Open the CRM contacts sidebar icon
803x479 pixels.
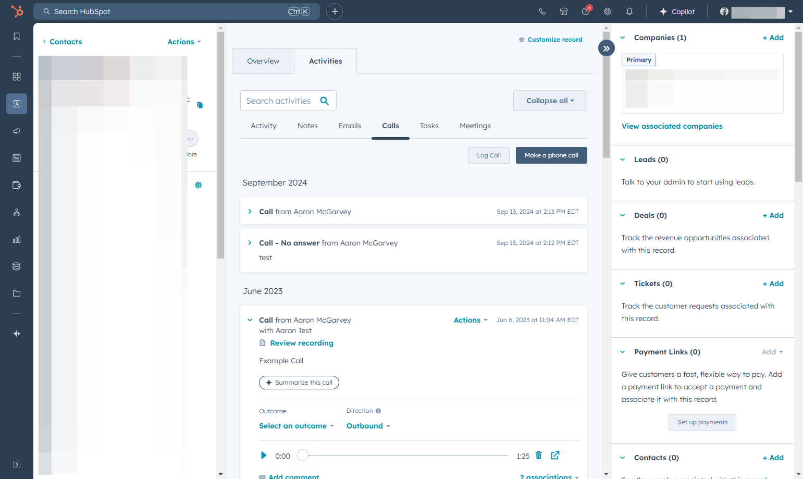(x=17, y=104)
